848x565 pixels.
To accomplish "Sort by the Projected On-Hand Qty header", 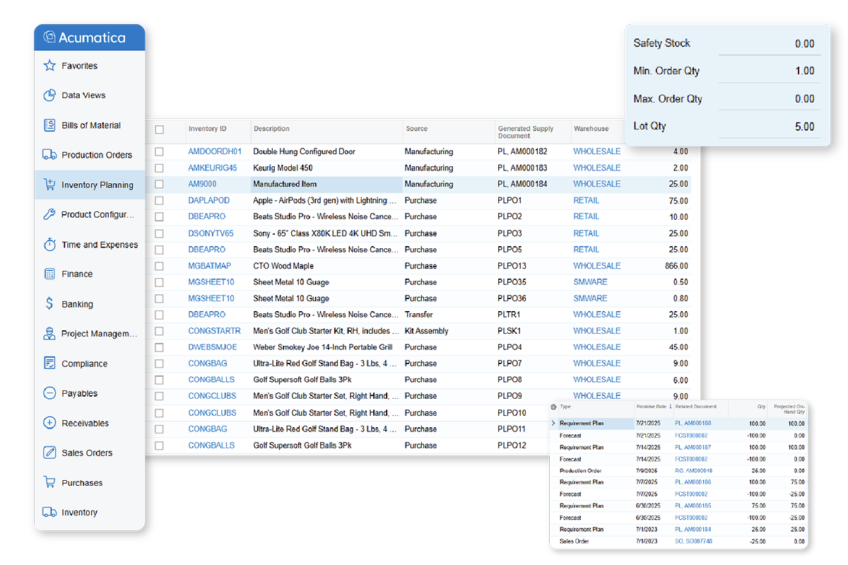I will pos(789,409).
